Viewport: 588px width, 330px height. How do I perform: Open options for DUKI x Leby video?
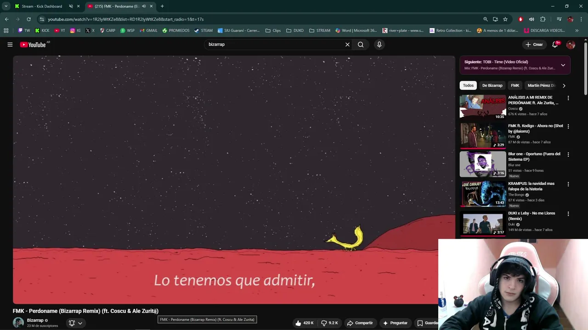pyautogui.click(x=568, y=214)
